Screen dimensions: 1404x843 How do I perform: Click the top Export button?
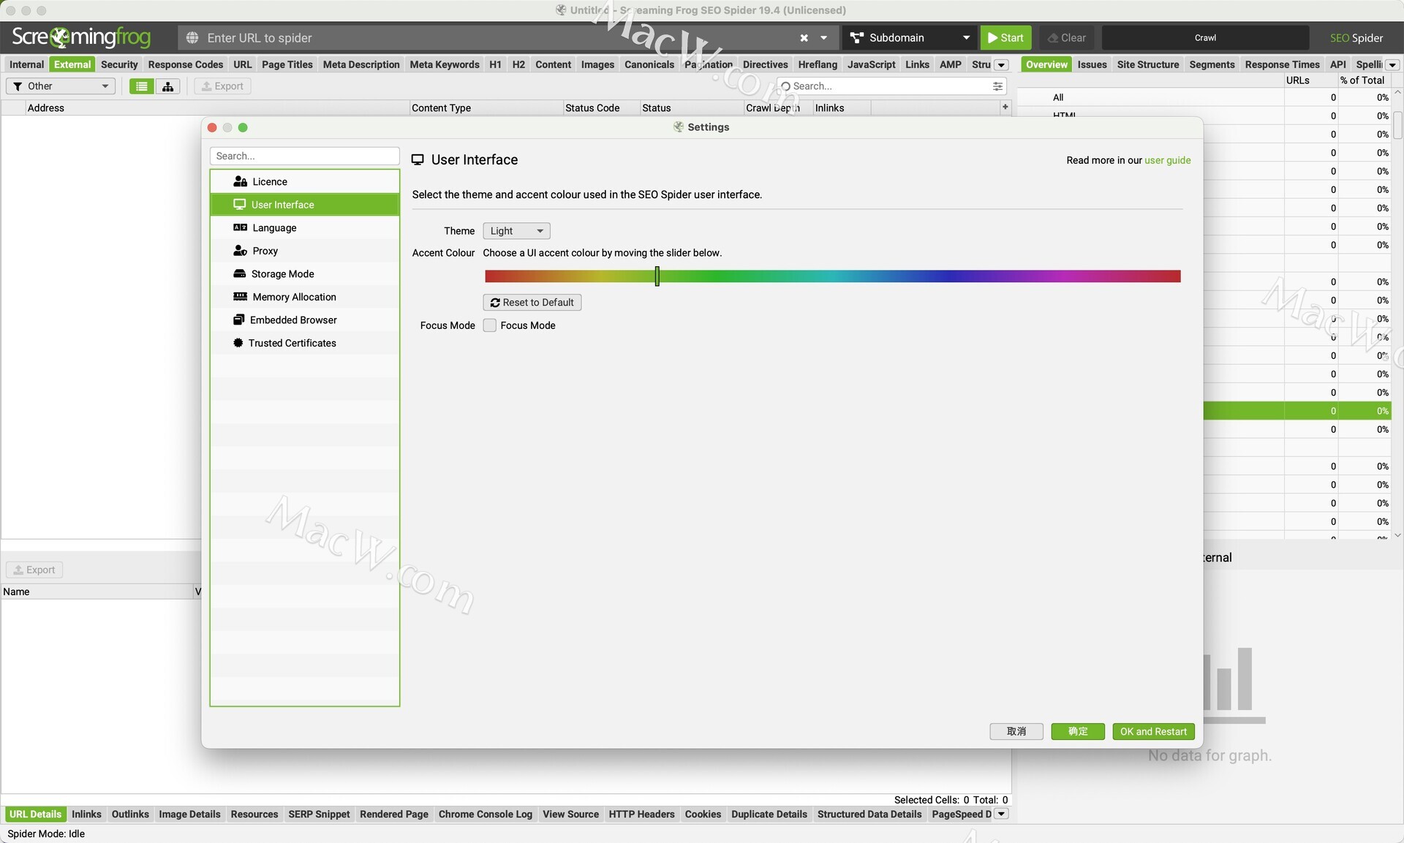(x=222, y=86)
